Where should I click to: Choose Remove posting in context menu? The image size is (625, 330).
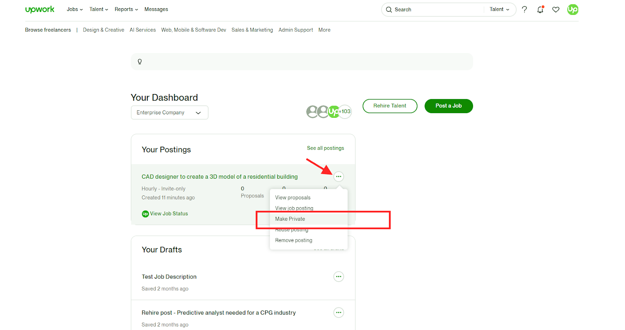(293, 240)
